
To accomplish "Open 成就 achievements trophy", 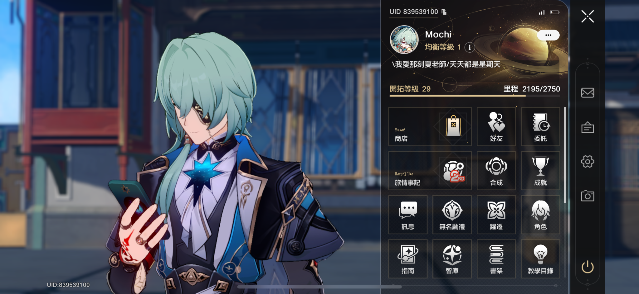I will (x=540, y=171).
